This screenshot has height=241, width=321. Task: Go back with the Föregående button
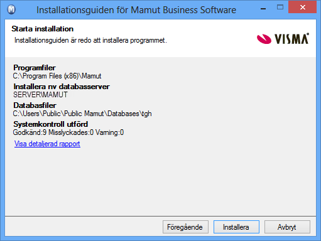click(x=185, y=227)
